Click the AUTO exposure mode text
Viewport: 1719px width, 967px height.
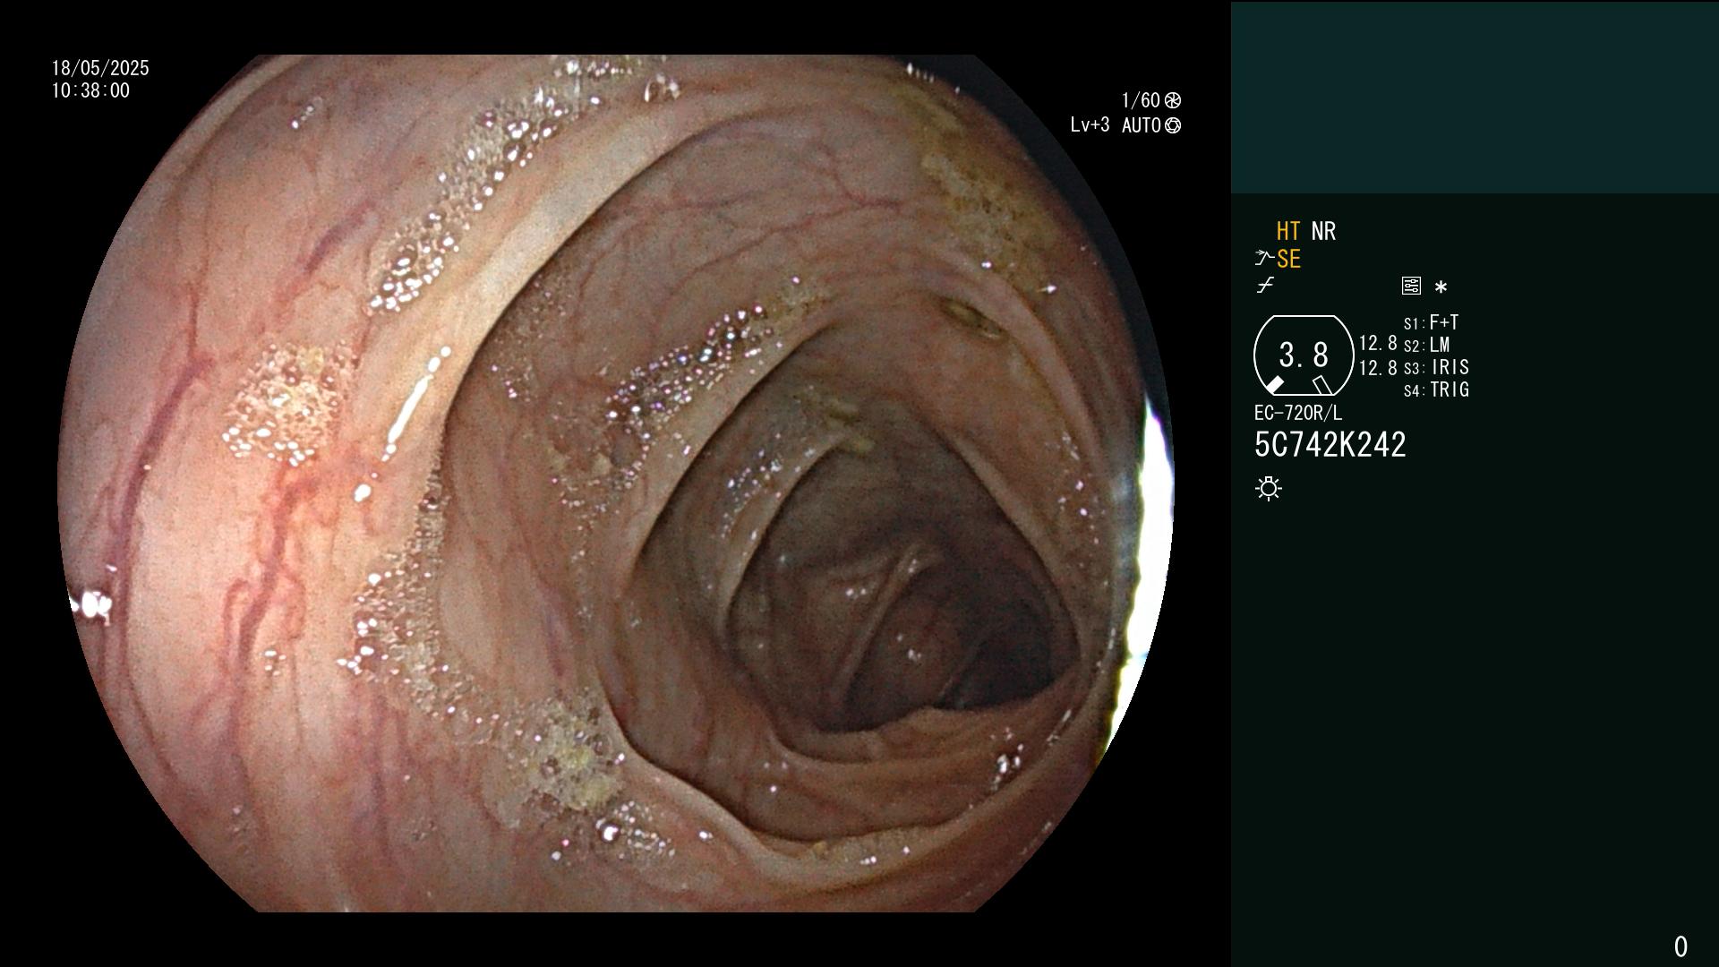pos(1142,125)
